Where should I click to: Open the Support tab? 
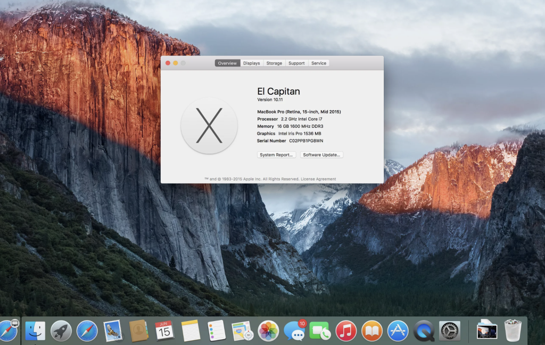coord(296,63)
